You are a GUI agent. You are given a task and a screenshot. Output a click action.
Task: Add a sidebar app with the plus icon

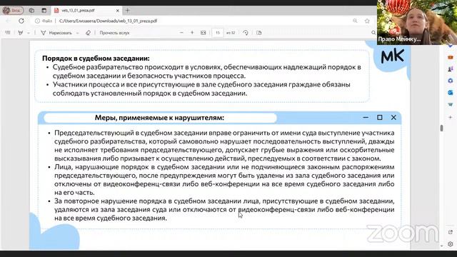pyautogui.click(x=451, y=117)
